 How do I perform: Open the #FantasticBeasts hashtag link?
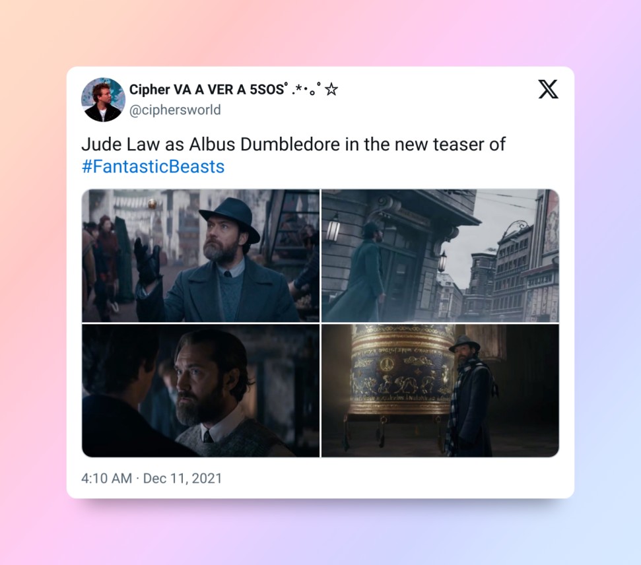[x=153, y=166]
